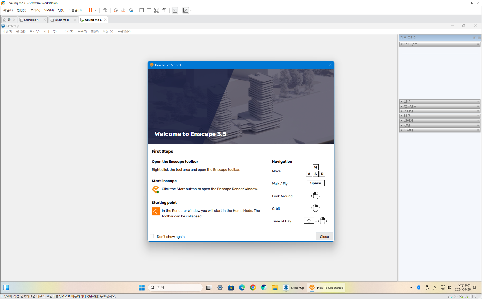The width and height of the screenshot is (482, 299).
Task: Take a VM snapshot
Action: click(115, 10)
